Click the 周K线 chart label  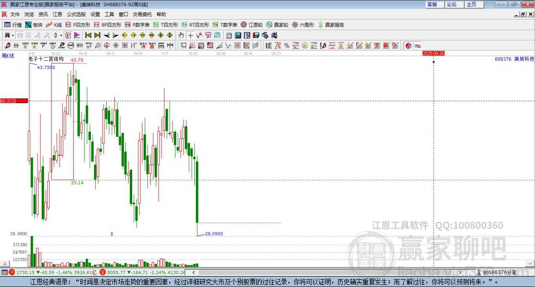point(8,56)
